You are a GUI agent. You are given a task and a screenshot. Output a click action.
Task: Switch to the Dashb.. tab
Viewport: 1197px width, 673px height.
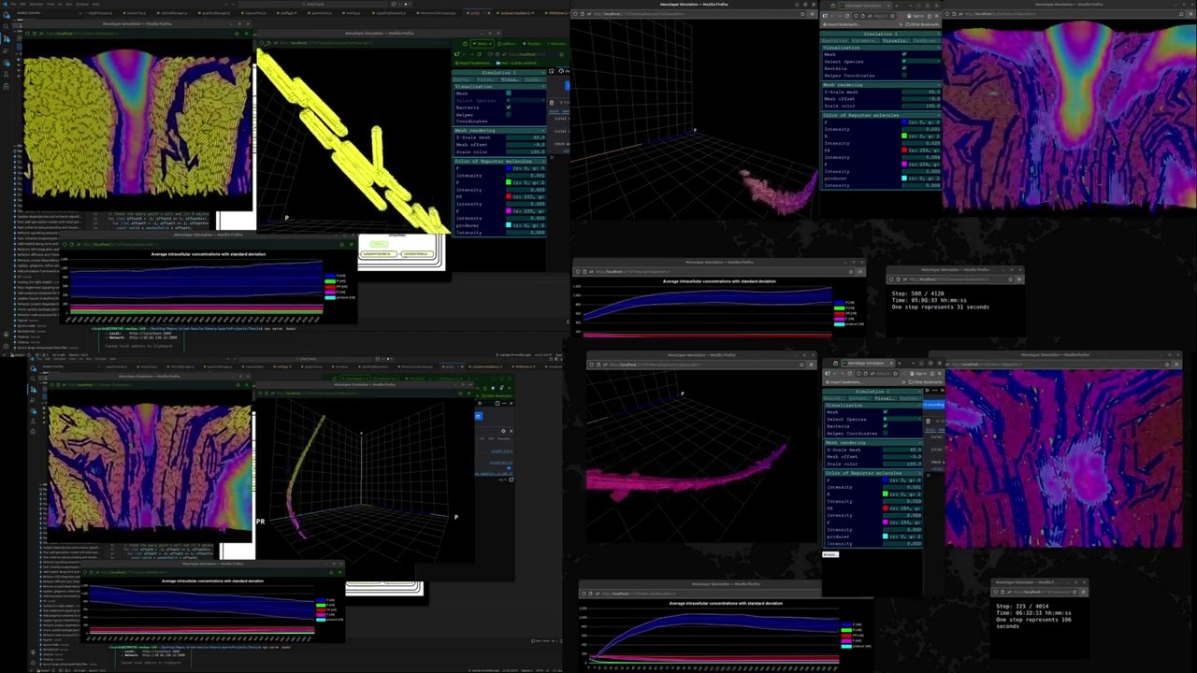click(x=536, y=79)
